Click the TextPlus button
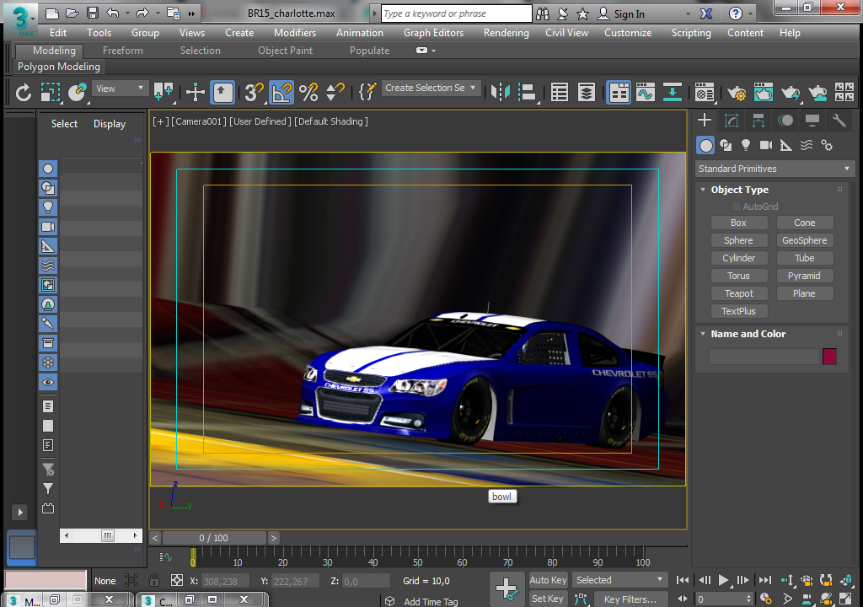Image resolution: width=863 pixels, height=607 pixels. tap(738, 311)
